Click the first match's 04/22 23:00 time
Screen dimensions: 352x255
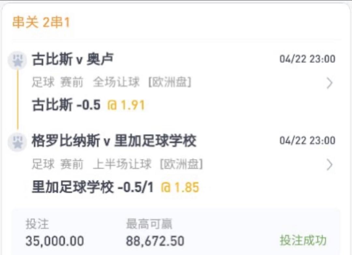(307, 59)
